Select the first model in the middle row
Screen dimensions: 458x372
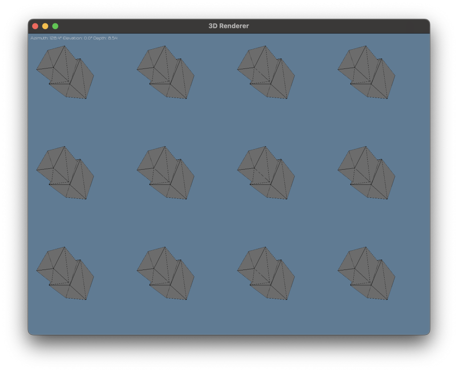[65, 173]
